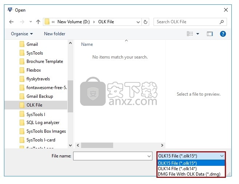Click the SysTools app icon in title bar
Screen dimensions: 239x184
[10, 10]
